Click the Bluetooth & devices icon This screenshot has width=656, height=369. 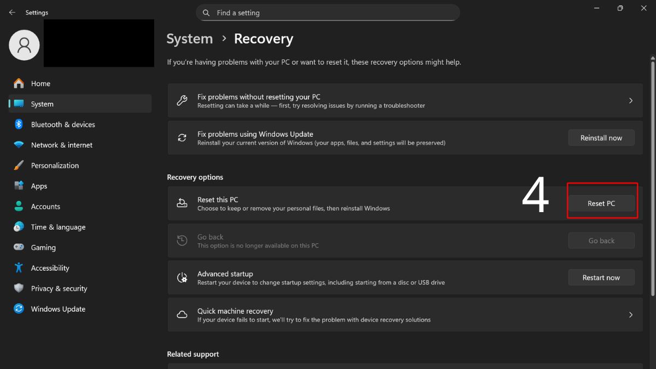[x=19, y=125]
